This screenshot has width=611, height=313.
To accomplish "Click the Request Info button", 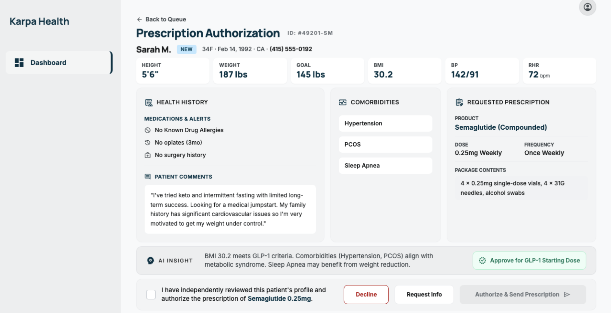I will (424, 294).
